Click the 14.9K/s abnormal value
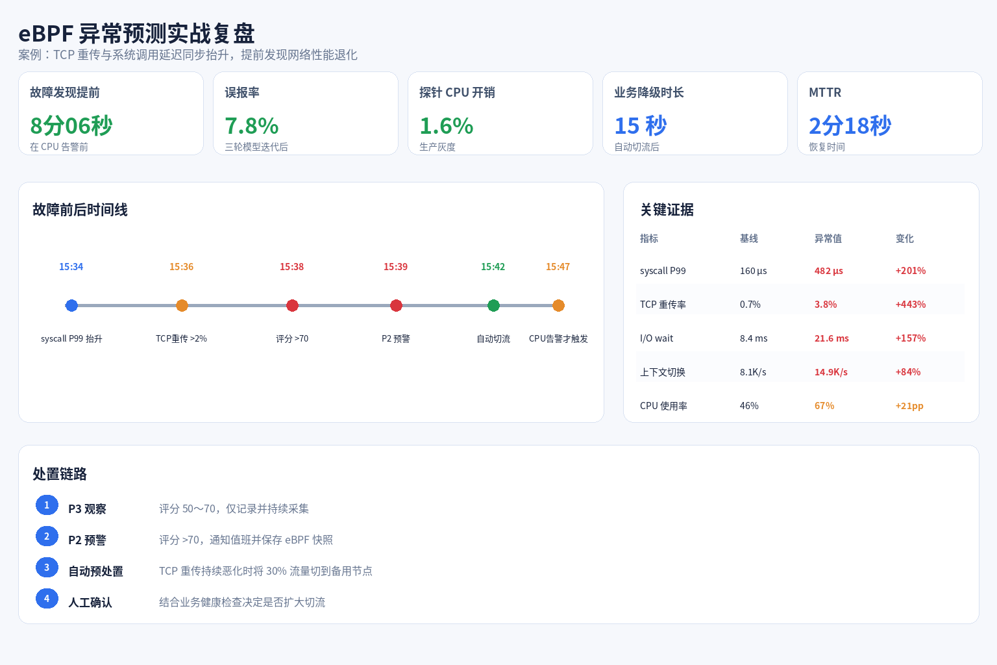Viewport: 997px width, 665px height. [831, 372]
